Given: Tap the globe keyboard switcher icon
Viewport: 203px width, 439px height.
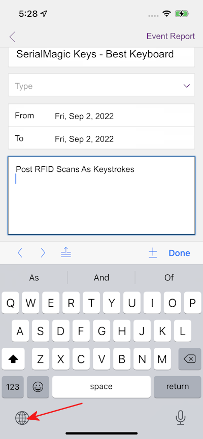Looking at the screenshot, I should tap(22, 418).
